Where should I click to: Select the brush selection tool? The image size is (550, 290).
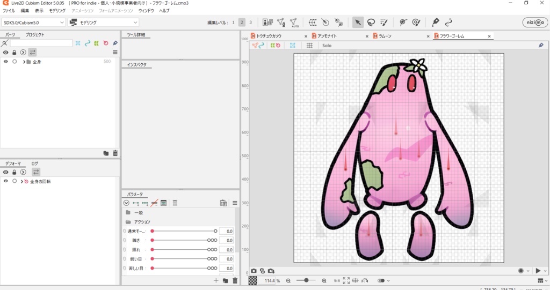click(384, 23)
